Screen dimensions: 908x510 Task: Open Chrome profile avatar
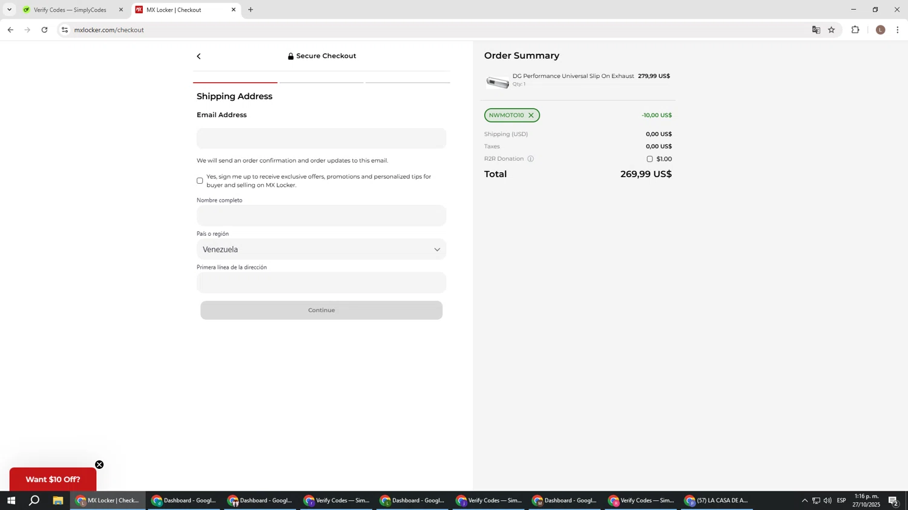[881, 30]
